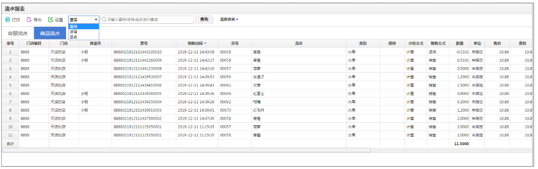Screen dimensions: 538x169
Task: Click item code 00061
Action: coord(226,85)
